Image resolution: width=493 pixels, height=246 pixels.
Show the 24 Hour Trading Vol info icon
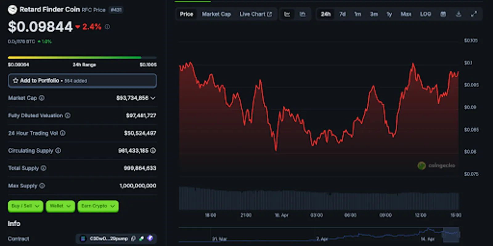tap(63, 133)
